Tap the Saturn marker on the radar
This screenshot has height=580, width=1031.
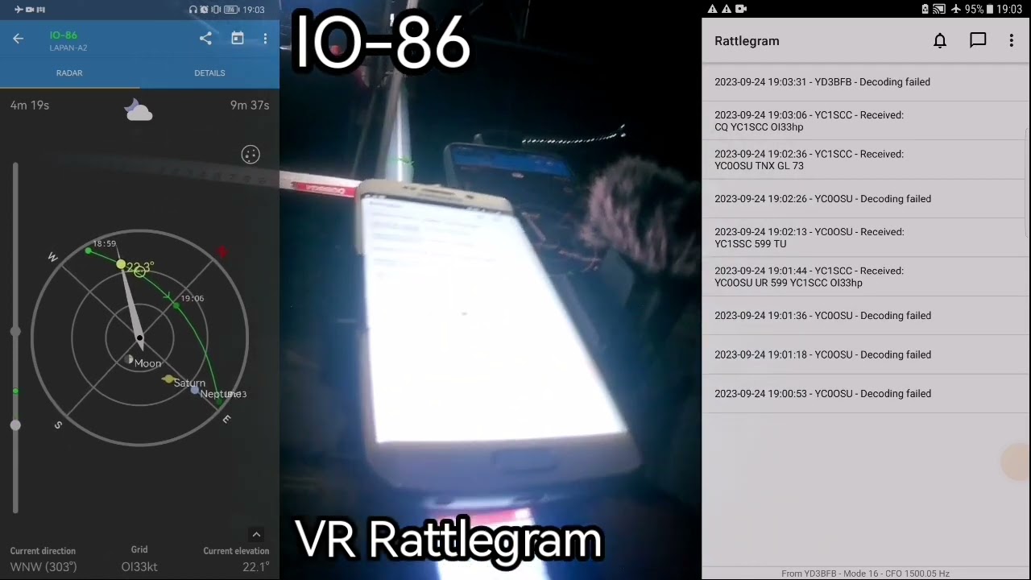(x=168, y=379)
